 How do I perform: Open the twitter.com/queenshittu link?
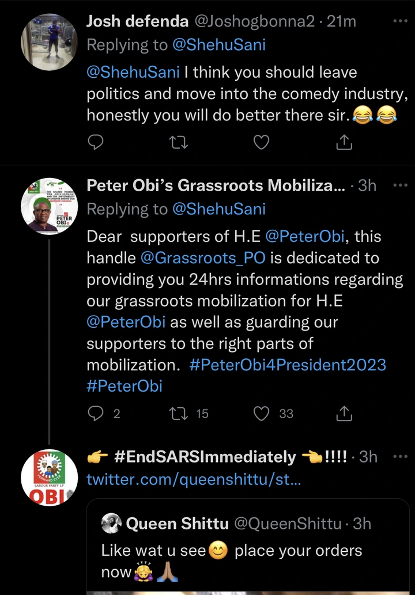click(x=194, y=479)
